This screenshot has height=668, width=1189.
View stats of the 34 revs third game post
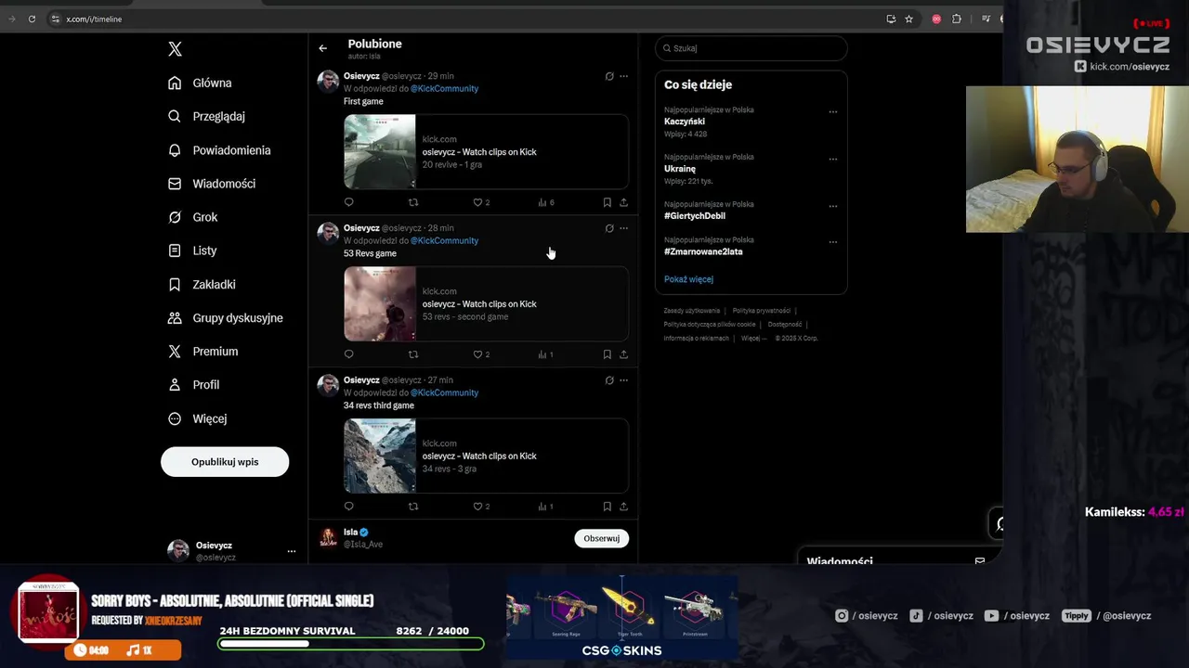click(x=546, y=507)
